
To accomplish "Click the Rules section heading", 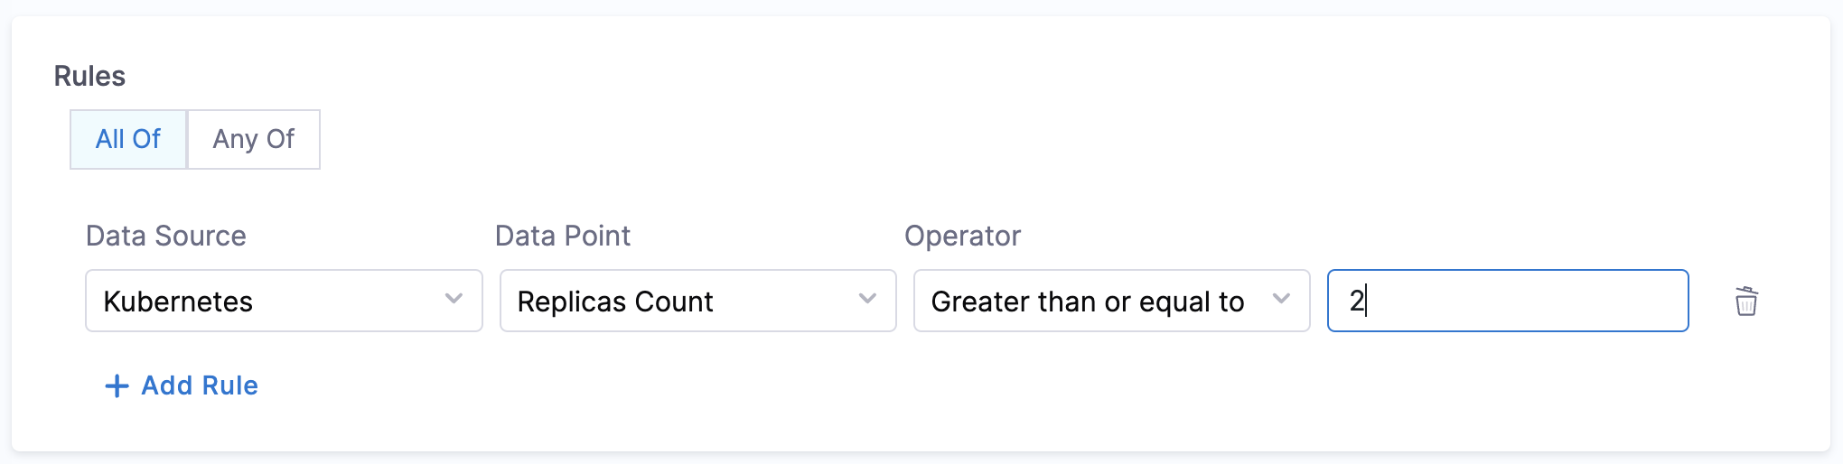I will click(x=89, y=76).
